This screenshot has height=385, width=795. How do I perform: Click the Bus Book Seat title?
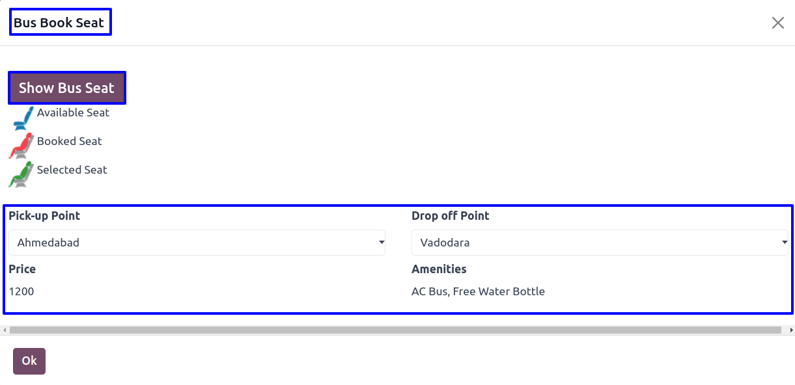point(59,23)
